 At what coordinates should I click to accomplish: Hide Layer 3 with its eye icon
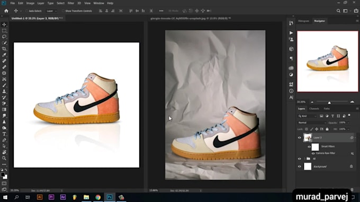tap(300, 138)
